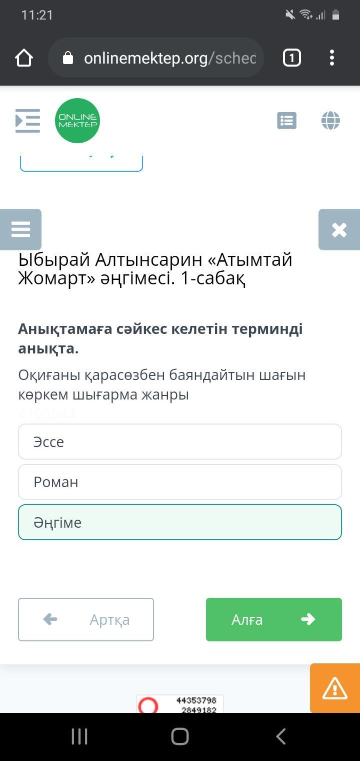Go back with the Артқа button

pos(86,619)
